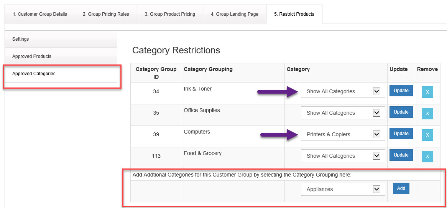Delete the Food & Grocery grouping
The image size is (447, 208).
[x=427, y=157]
